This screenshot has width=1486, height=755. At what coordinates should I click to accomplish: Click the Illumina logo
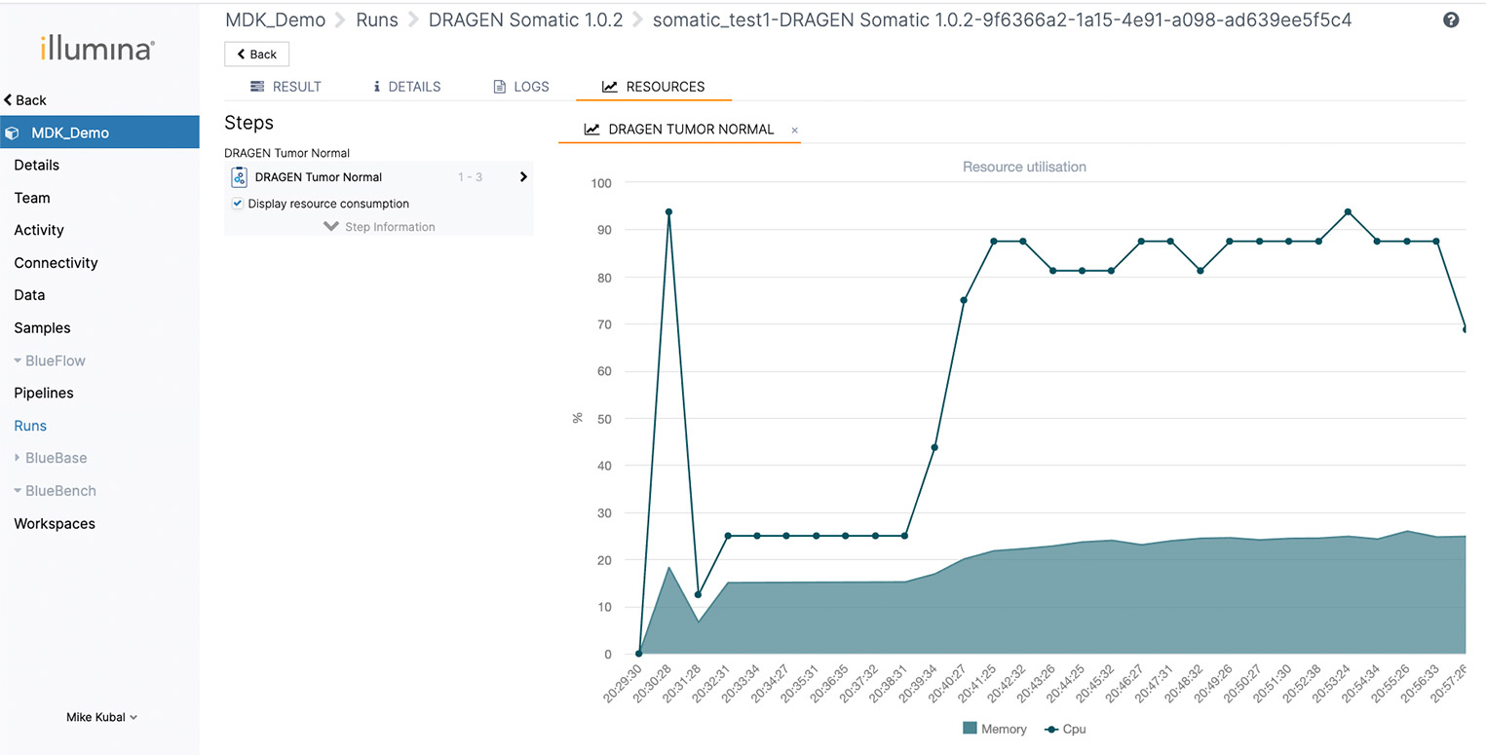click(97, 49)
